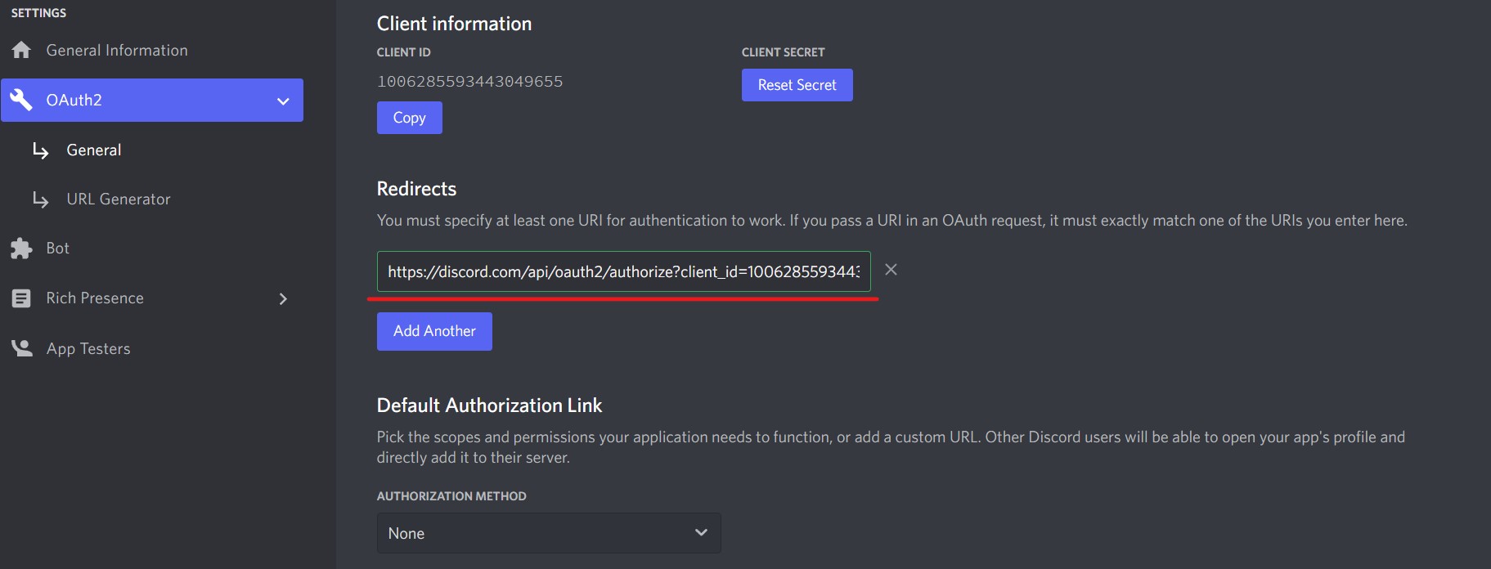Click the App Testers people icon
Screen dimensions: 1491x569
click(x=21, y=348)
